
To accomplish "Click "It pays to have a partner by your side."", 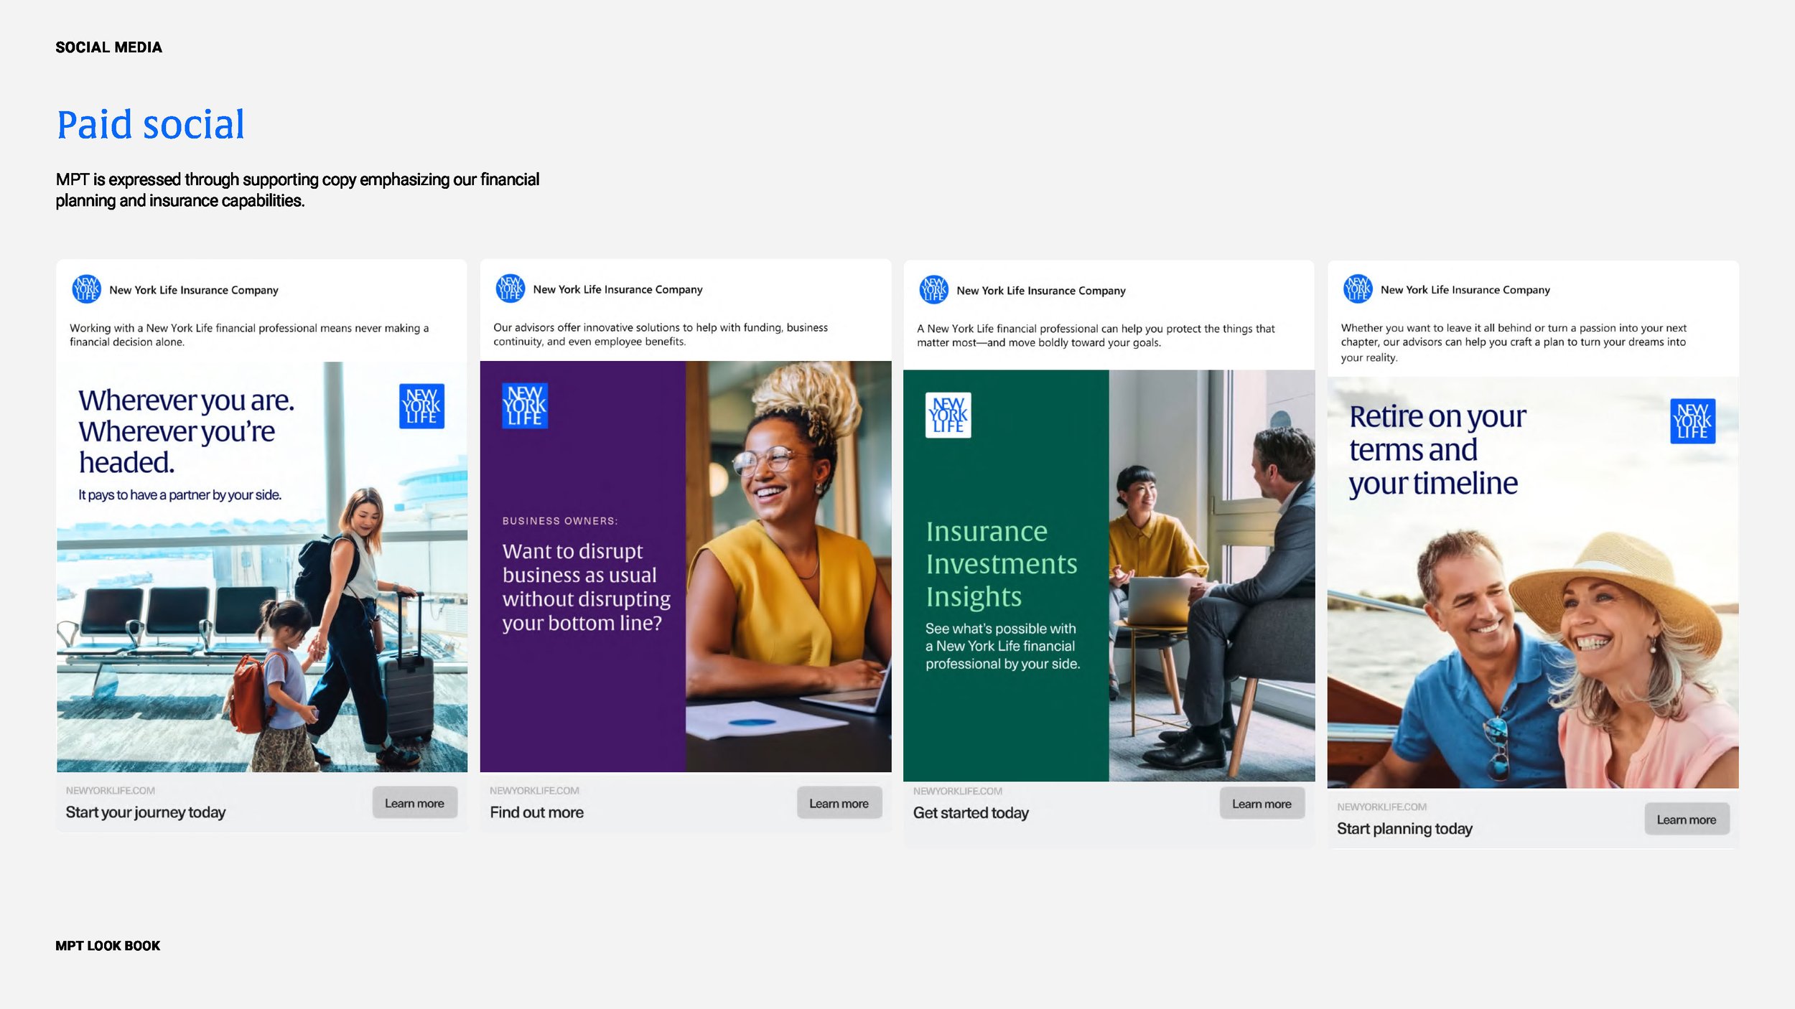I will pyautogui.click(x=179, y=495).
